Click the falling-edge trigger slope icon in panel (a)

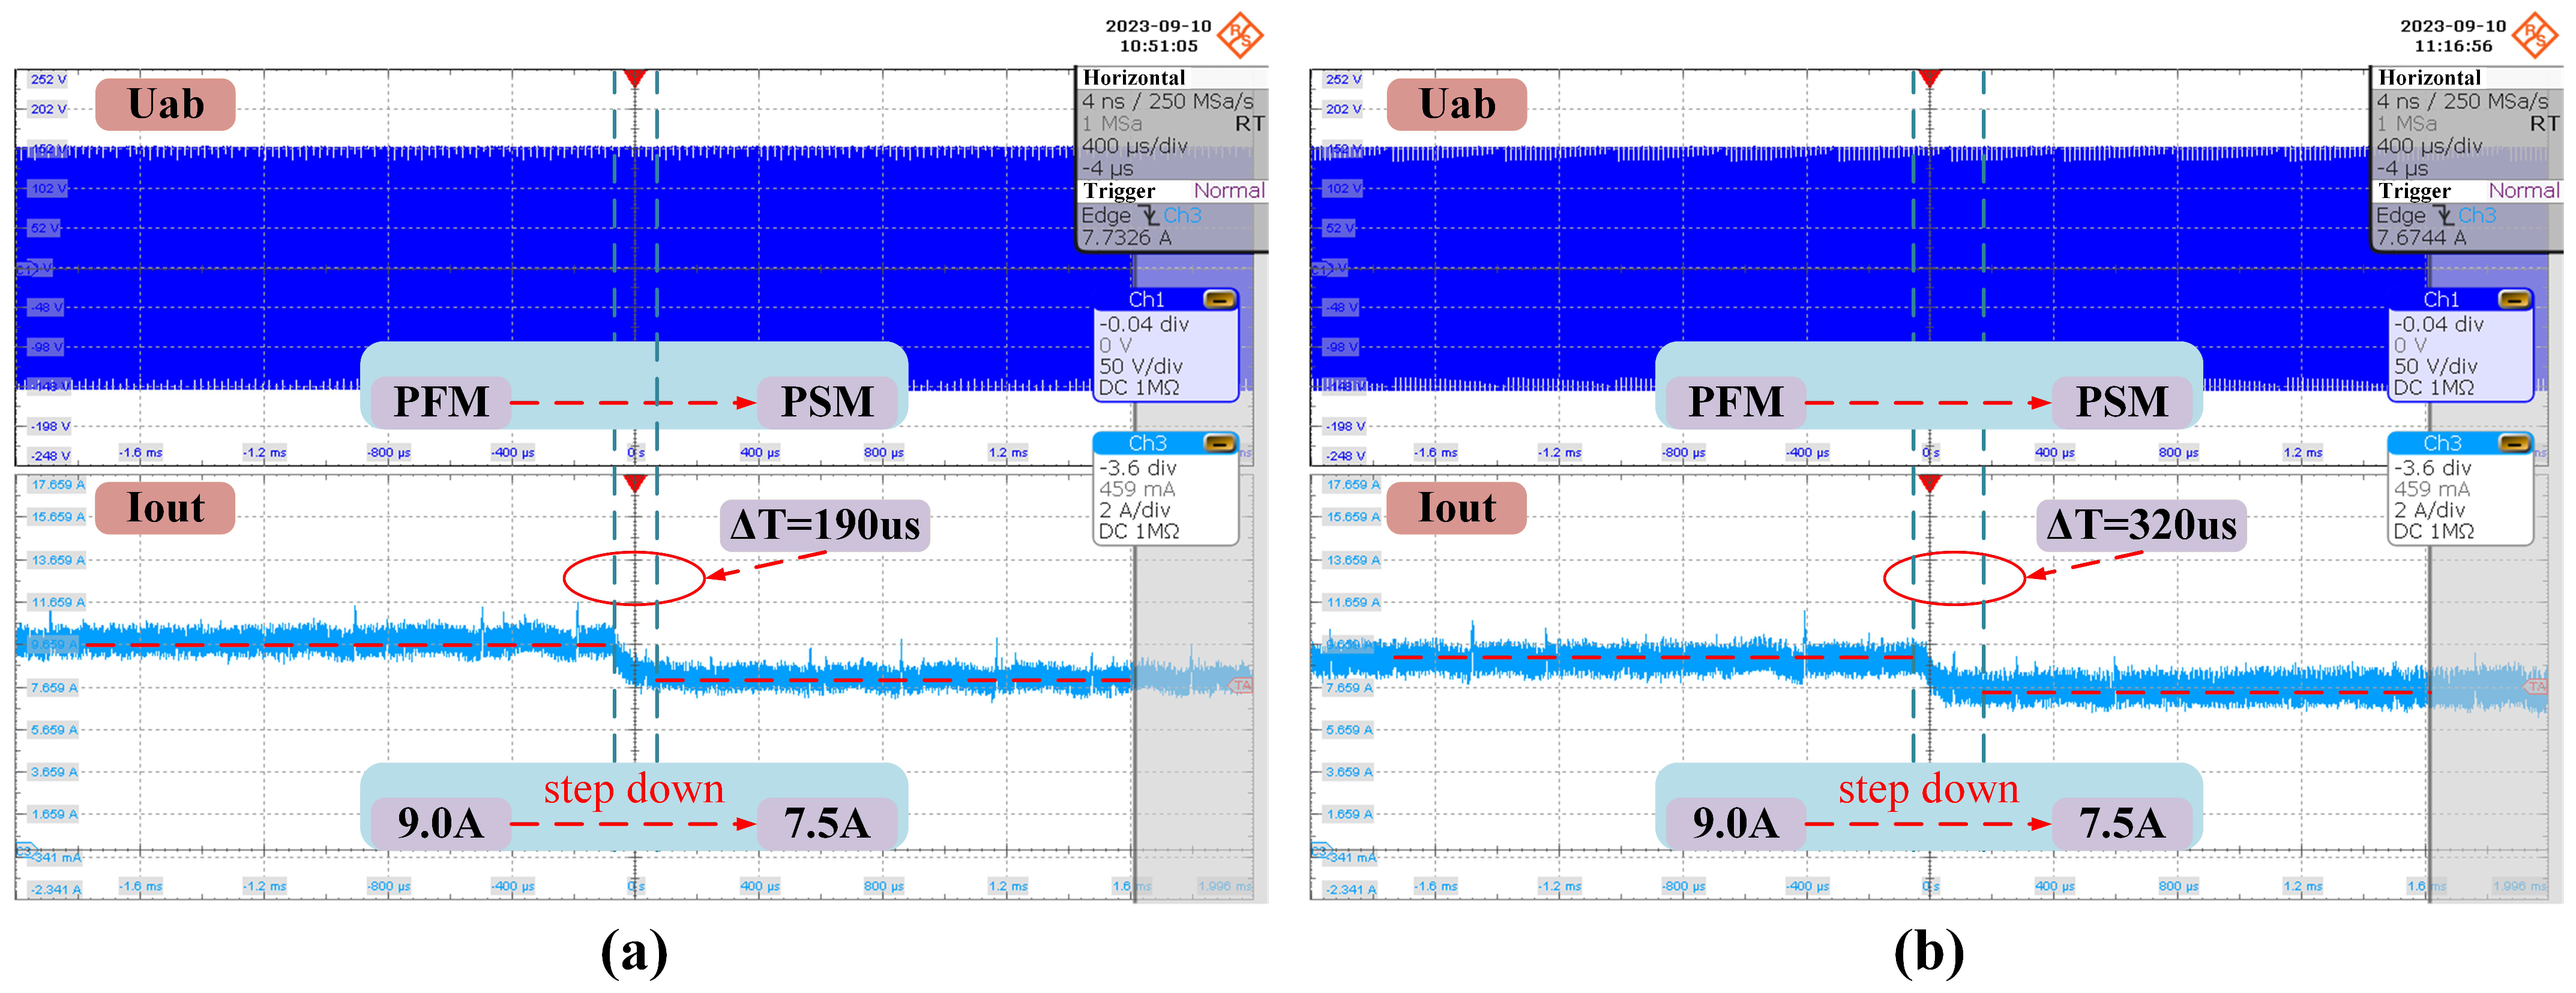1149,215
